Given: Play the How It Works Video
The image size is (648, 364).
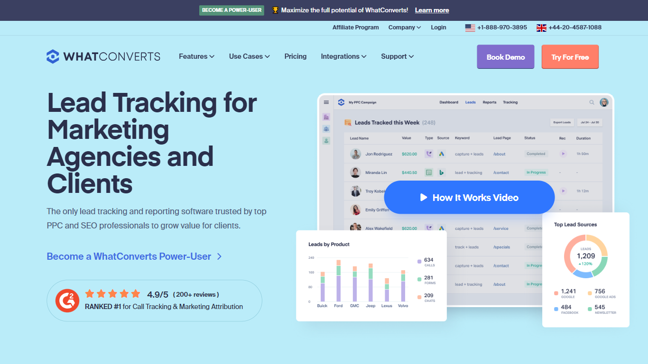Looking at the screenshot, I should click(x=469, y=197).
